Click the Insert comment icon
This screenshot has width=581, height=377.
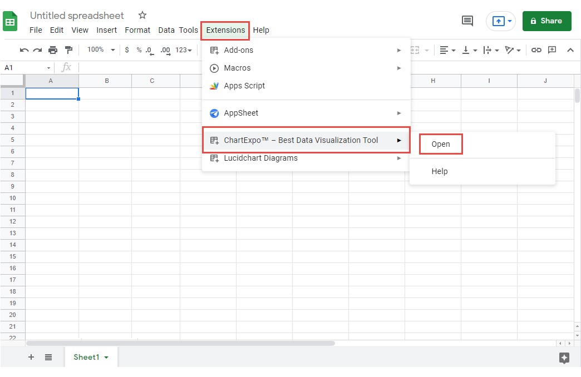[x=552, y=50]
